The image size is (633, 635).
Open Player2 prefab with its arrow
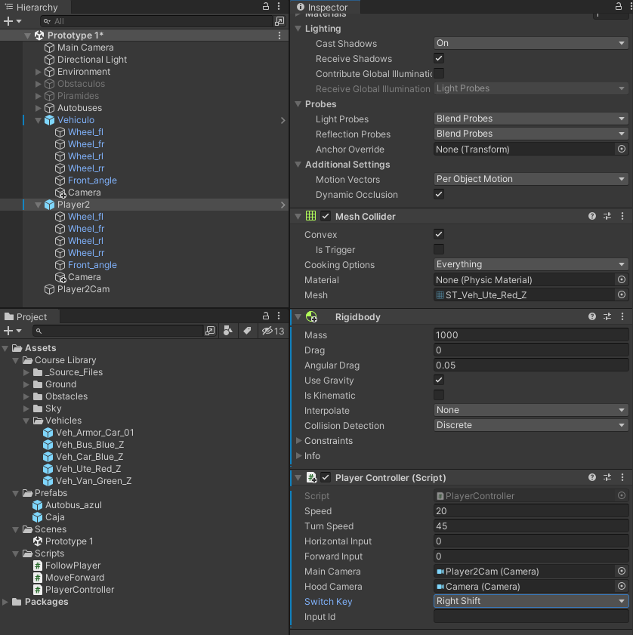point(283,205)
